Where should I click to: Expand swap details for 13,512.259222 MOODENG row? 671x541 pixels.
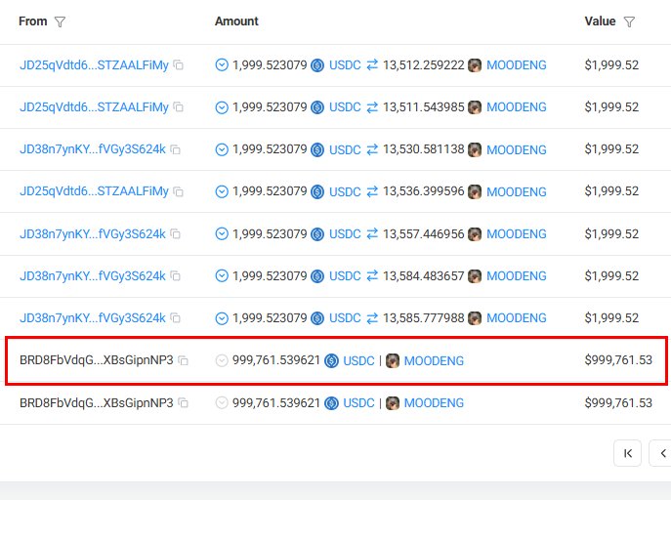(x=222, y=65)
